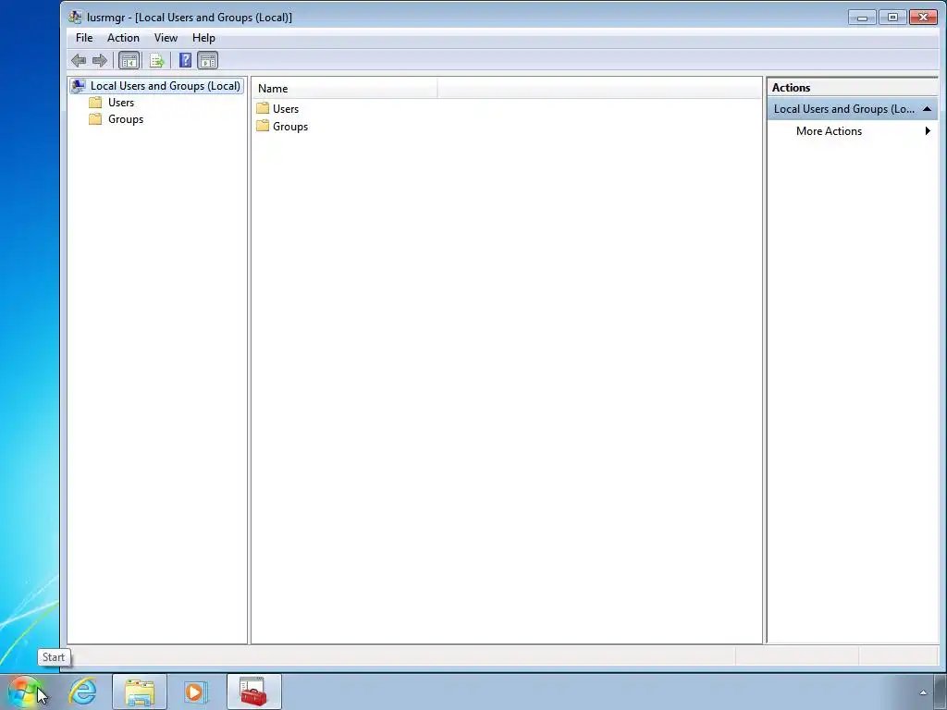Click the Show Desktop button at taskbar edge
The image size is (947, 710).
[941, 692]
